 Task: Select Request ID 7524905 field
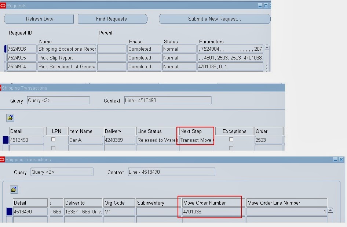[x=22, y=58]
